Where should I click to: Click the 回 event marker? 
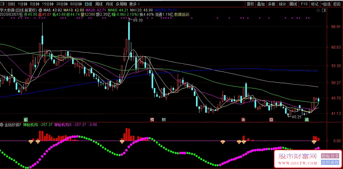point(271,120)
